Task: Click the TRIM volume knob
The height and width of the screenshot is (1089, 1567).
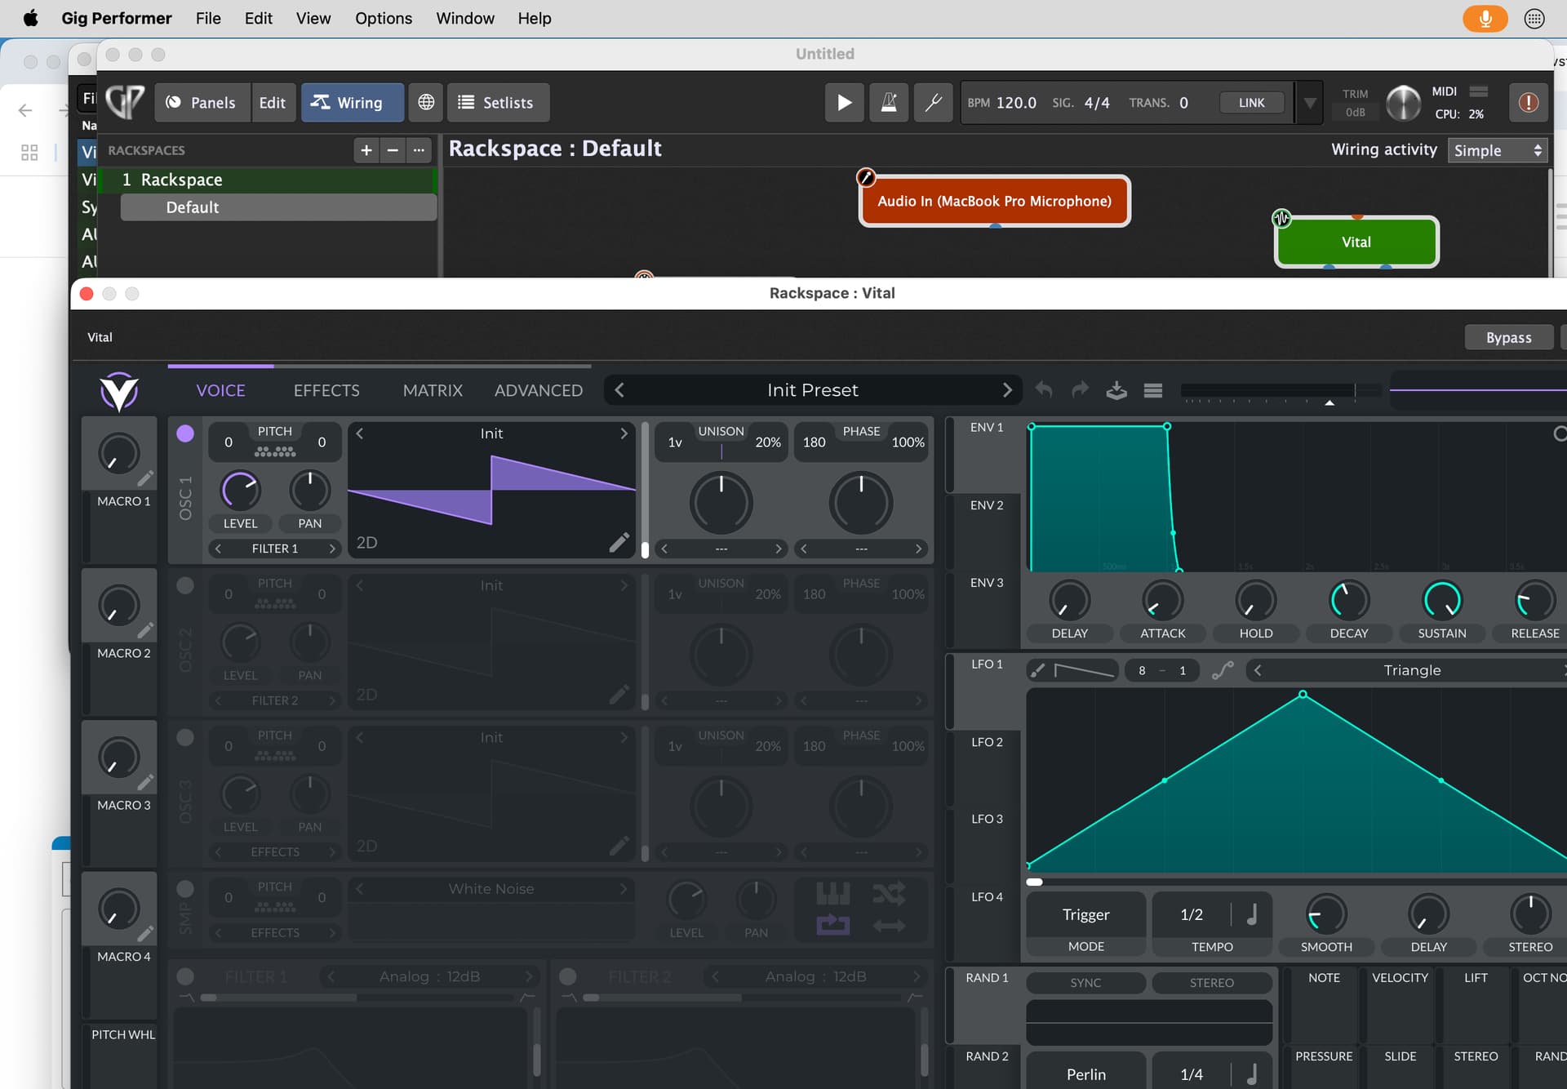Action: tap(1403, 103)
